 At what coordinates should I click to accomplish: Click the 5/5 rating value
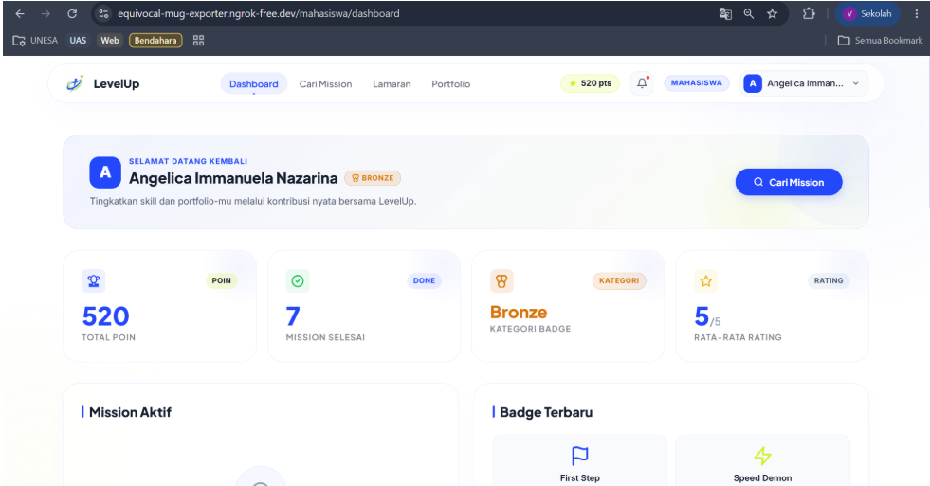pyautogui.click(x=707, y=317)
